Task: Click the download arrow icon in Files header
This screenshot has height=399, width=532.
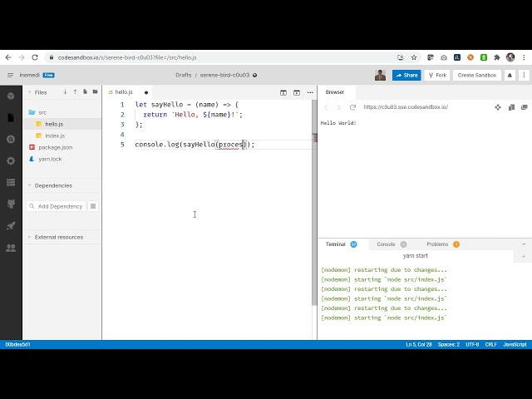Action: coord(65,92)
